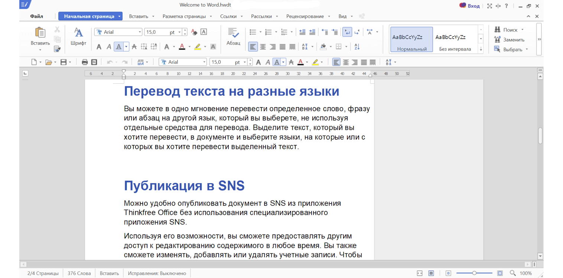
Task: Click the Redo arrow icon
Action: pyautogui.click(x=124, y=62)
